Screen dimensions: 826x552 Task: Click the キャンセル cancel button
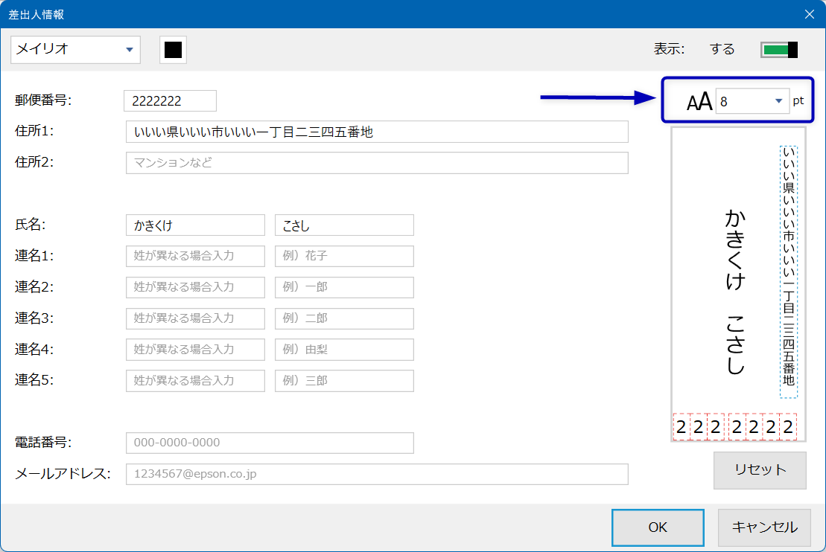(x=764, y=527)
